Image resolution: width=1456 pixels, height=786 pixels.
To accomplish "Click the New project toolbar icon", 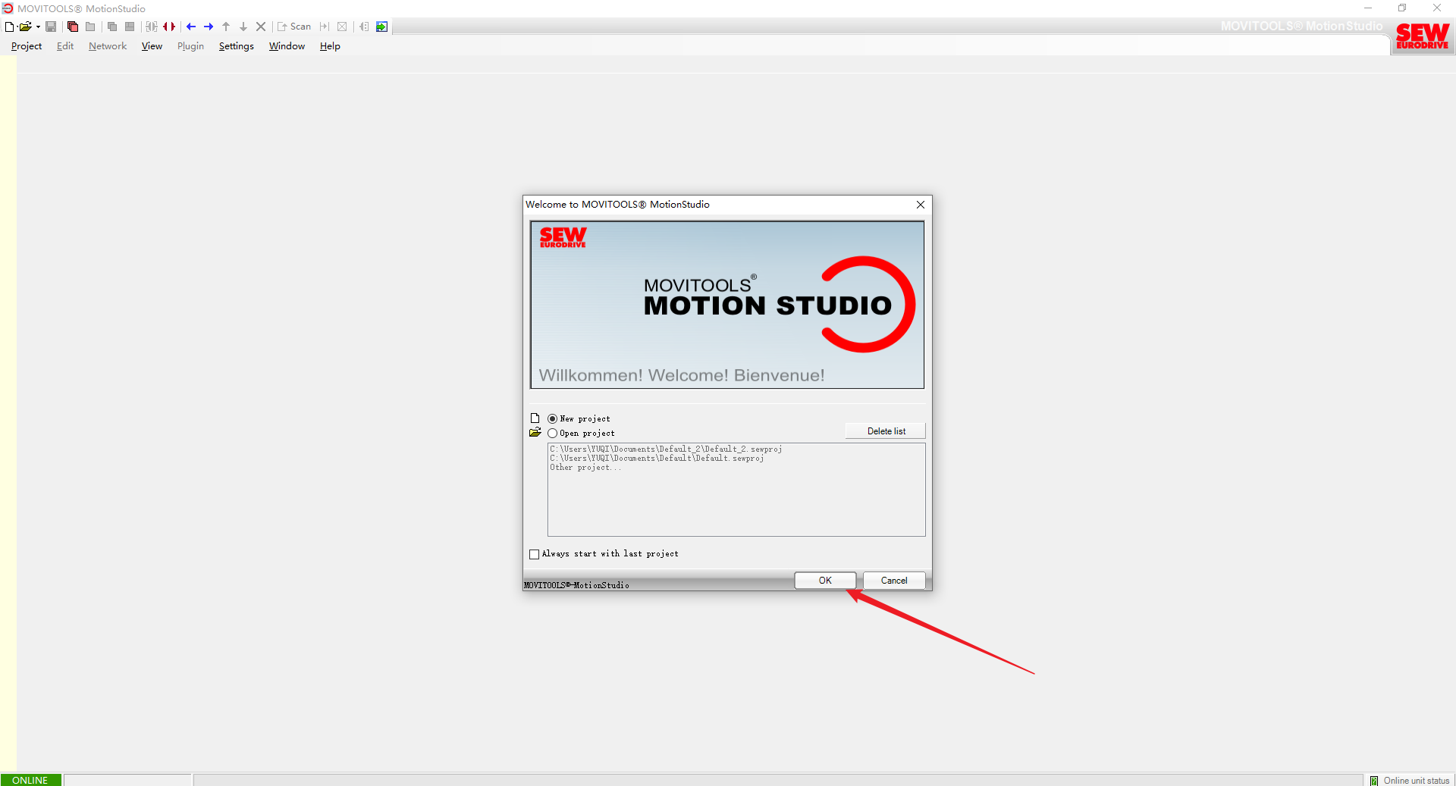I will [9, 27].
